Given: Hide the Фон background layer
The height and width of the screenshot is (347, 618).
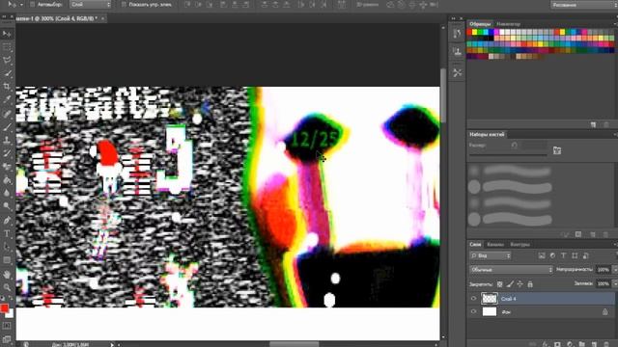Looking at the screenshot, I should [473, 311].
